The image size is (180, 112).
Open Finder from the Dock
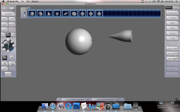point(45,106)
